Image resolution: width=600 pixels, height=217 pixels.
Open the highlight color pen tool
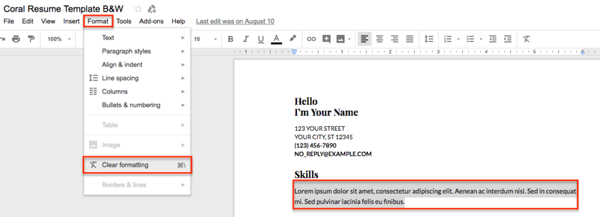[x=292, y=38]
